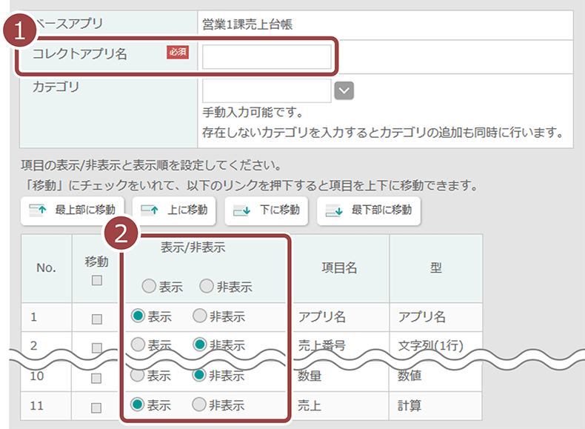This screenshot has width=585, height=429.
Task: Set 数量 row to 表示
Action: [138, 376]
